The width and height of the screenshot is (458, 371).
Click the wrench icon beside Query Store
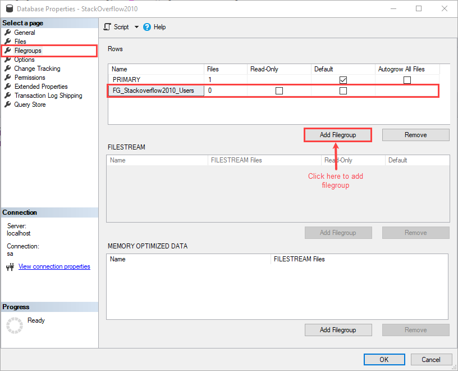8,105
